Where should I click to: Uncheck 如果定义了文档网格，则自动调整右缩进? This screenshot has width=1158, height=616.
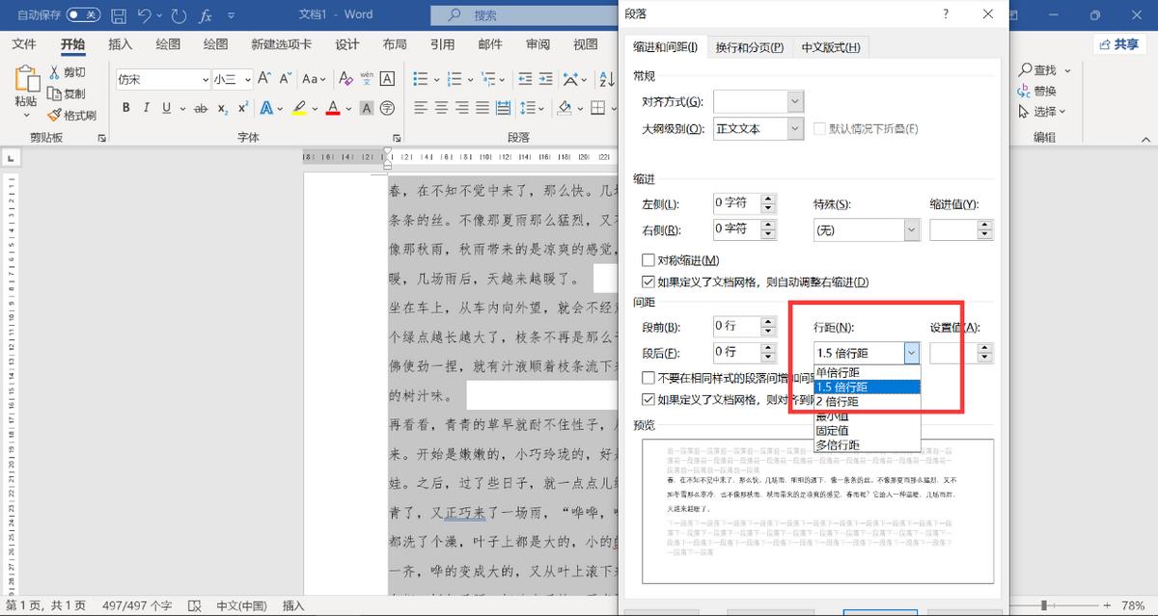[x=648, y=281]
